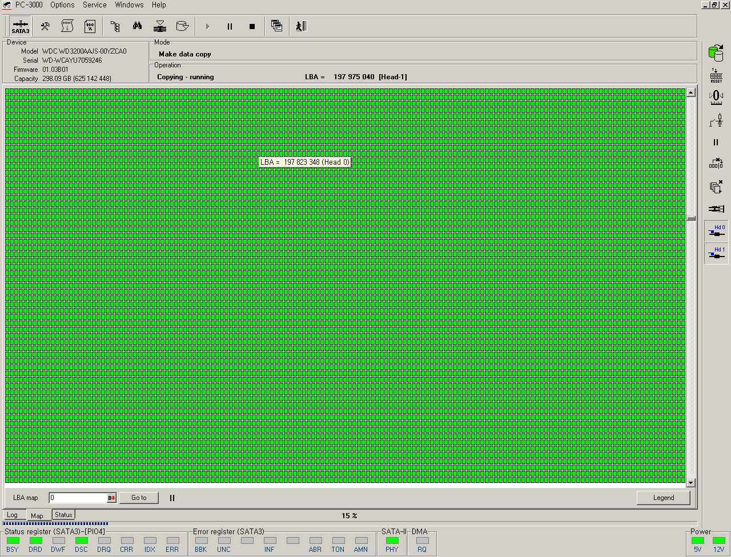Switch to the Log tab
This screenshot has width=731, height=557.
tap(12, 515)
